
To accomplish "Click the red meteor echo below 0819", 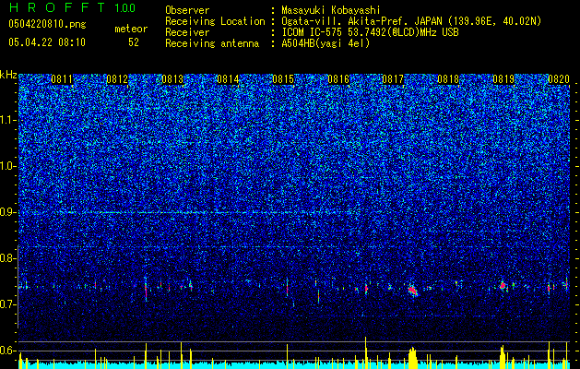I will coord(503,286).
